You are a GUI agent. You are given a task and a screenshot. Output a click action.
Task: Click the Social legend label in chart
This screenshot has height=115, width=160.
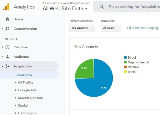132,72
